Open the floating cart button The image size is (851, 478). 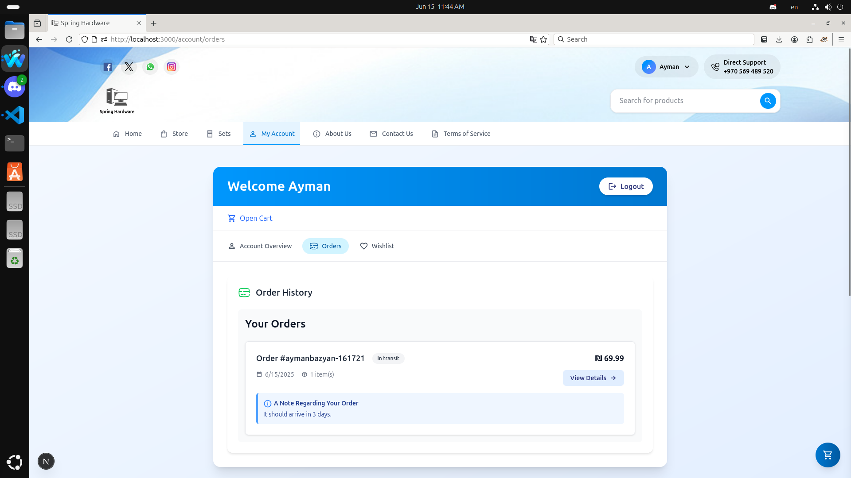[x=828, y=455]
